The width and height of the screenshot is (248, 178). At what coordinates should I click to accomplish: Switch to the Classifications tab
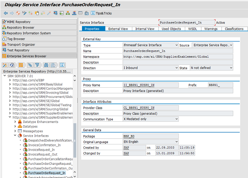(234, 29)
